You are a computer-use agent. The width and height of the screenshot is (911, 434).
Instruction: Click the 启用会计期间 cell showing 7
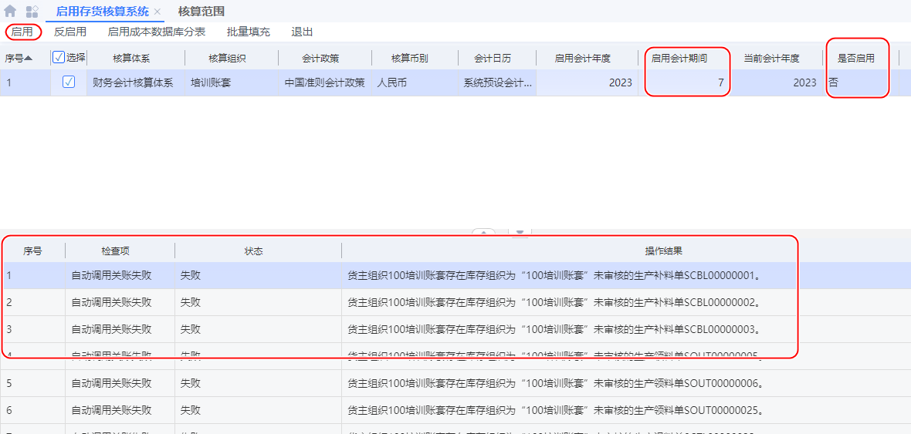point(686,82)
